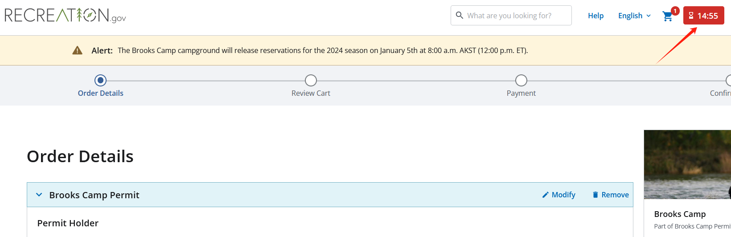The height and width of the screenshot is (237, 731).
Task: Click the Payment step label
Action: [x=521, y=93]
